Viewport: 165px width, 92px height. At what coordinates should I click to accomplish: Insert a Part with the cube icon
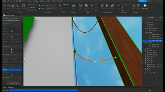[x=80, y=5]
